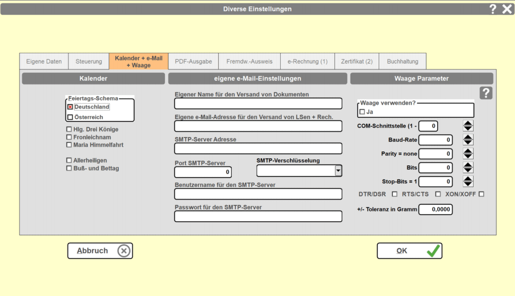Open the Buchhaltung tab

point(402,61)
